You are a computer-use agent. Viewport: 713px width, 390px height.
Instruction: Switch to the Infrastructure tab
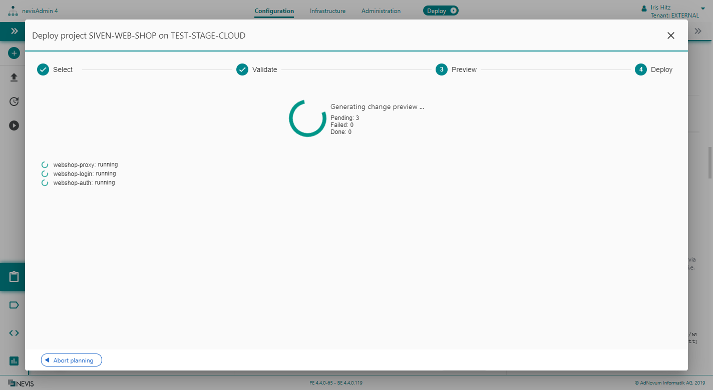[x=327, y=11]
